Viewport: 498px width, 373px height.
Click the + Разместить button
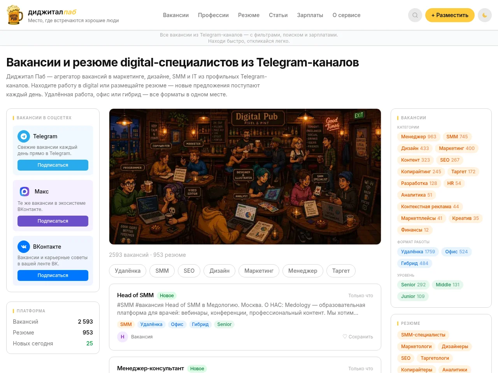[x=450, y=15]
